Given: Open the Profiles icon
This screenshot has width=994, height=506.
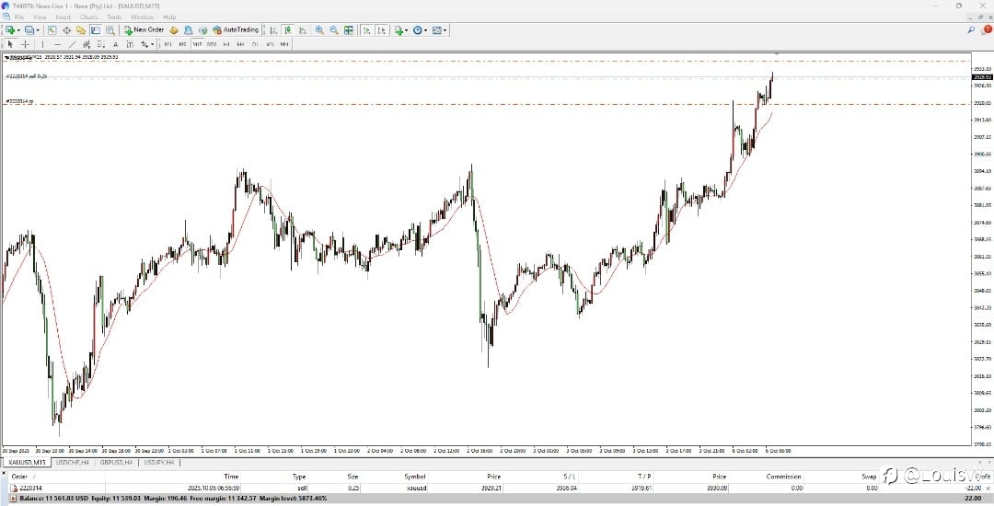Looking at the screenshot, I should click(29, 29).
